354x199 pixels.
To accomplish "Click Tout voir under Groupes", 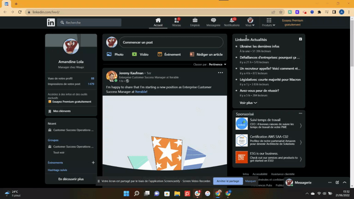I will 59,153.
